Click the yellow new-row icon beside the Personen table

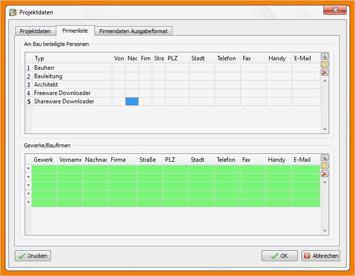324,64
